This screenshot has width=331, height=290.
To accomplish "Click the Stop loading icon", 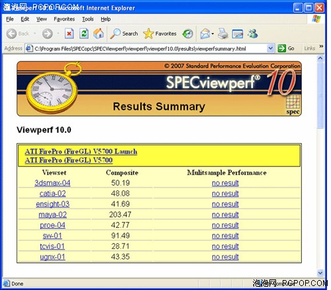I will [x=69, y=34].
